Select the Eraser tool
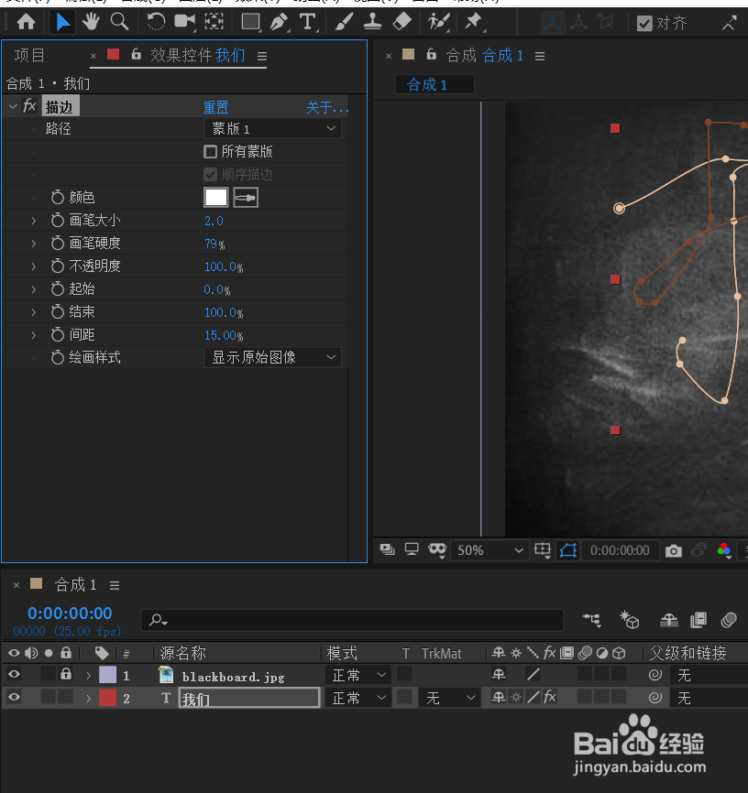The image size is (748, 793). [x=402, y=22]
